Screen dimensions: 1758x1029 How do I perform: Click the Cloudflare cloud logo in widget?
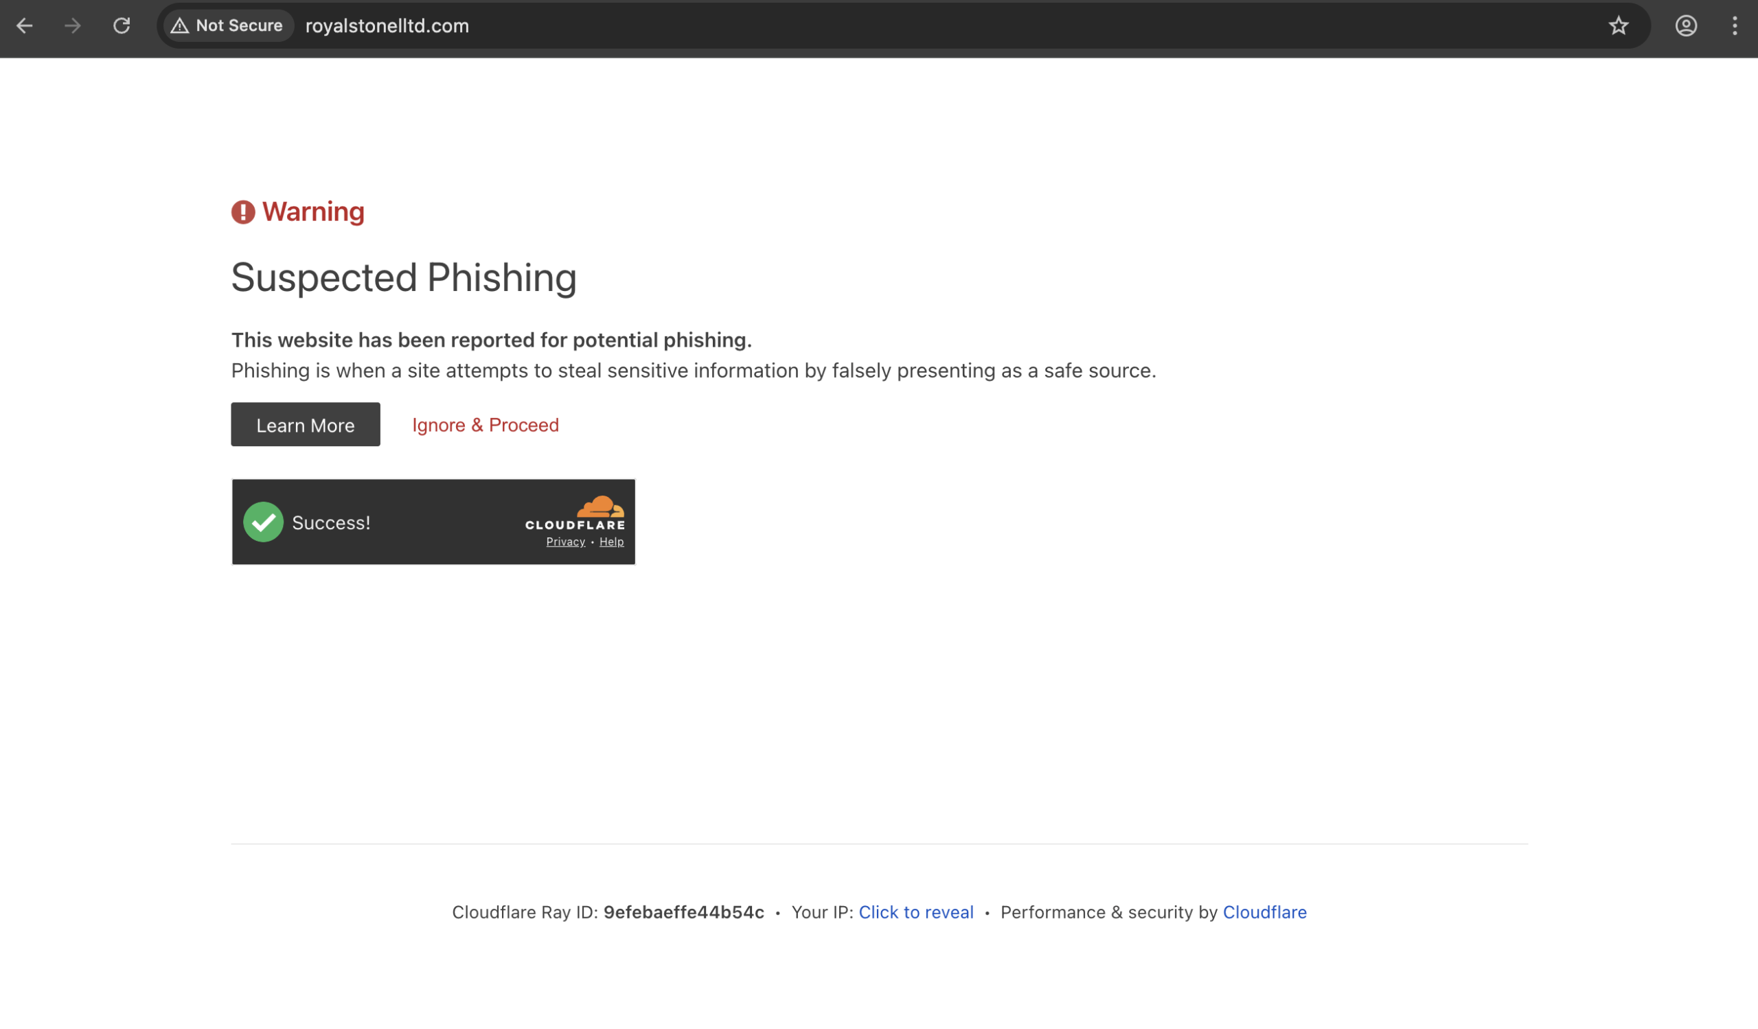pos(599,507)
